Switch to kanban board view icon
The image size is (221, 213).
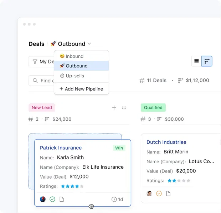207,61
